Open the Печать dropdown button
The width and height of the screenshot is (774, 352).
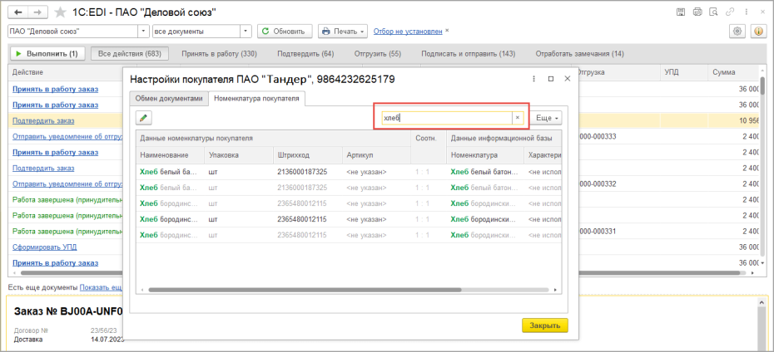[x=343, y=31]
